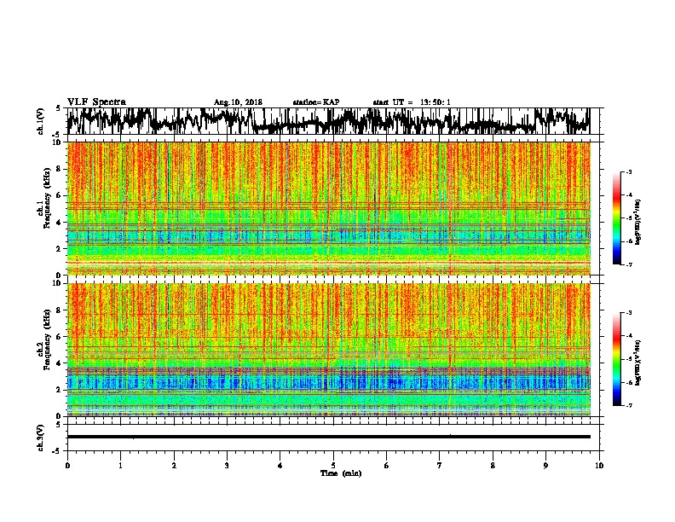Click the time-axis tick label "6"
Screen dimensions: 675x522
click(x=387, y=466)
